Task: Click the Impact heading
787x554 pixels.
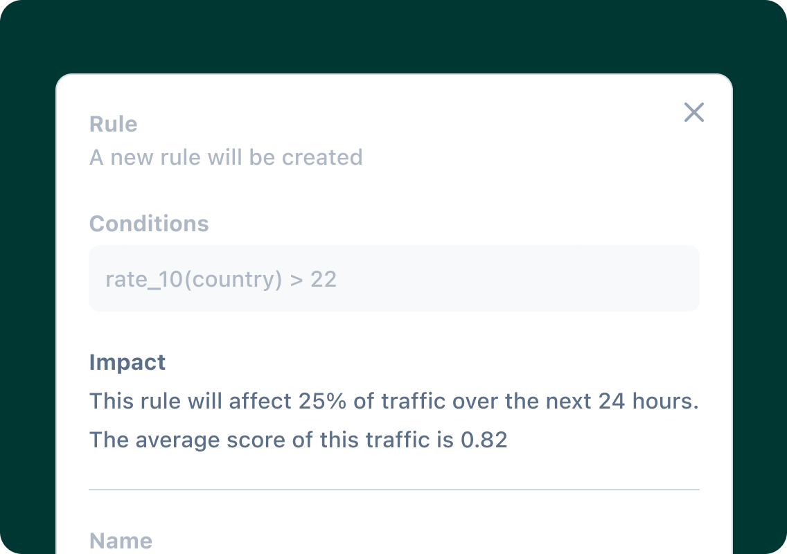Action: click(127, 363)
